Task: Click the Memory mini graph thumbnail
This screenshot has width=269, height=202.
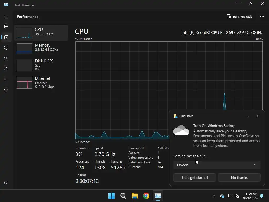Action: point(24,49)
